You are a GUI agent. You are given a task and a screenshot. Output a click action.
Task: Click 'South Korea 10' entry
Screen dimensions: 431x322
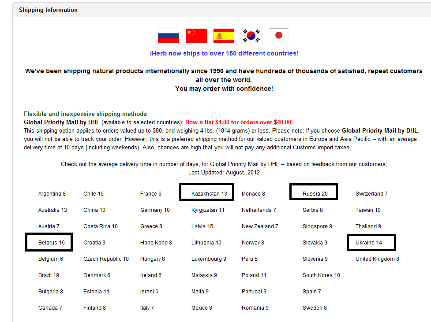pos(321,275)
